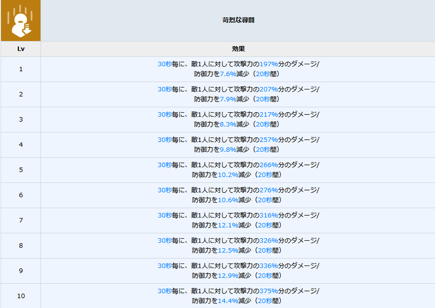
Task: Click the orange skill icon for 苛烈な尋問
Action: tap(21, 21)
